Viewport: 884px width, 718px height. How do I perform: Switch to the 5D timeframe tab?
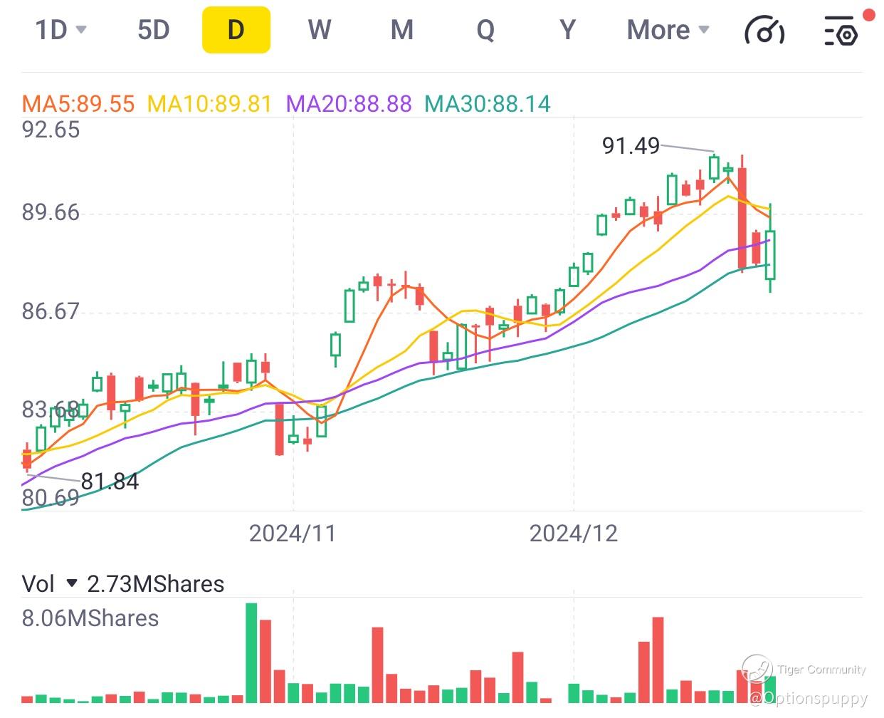[x=154, y=30]
